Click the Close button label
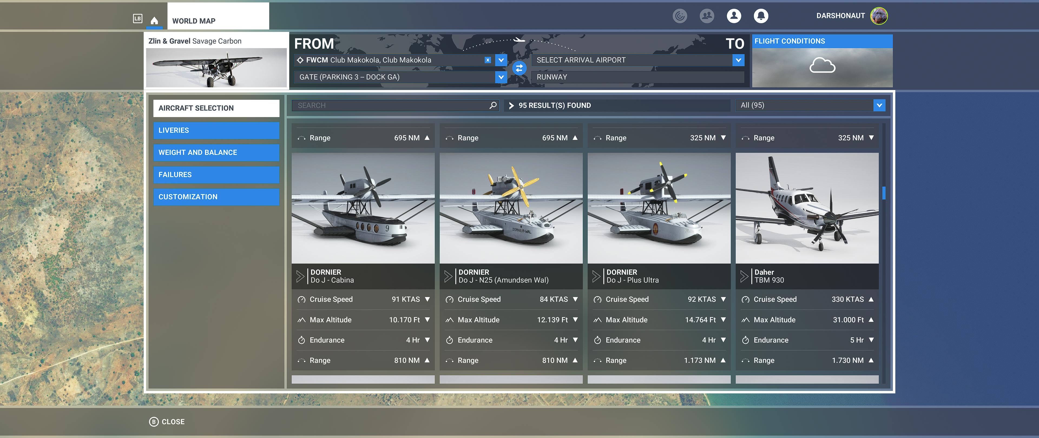The height and width of the screenshot is (438, 1039). click(x=173, y=422)
